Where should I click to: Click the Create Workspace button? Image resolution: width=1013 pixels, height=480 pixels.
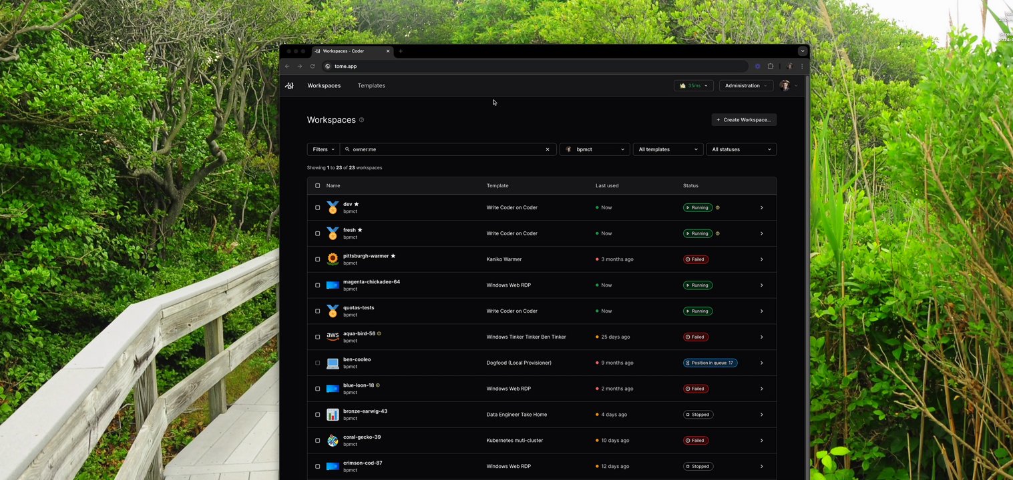[x=744, y=120]
